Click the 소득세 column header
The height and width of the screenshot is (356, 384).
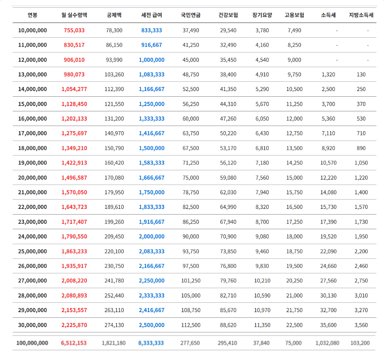point(328,15)
